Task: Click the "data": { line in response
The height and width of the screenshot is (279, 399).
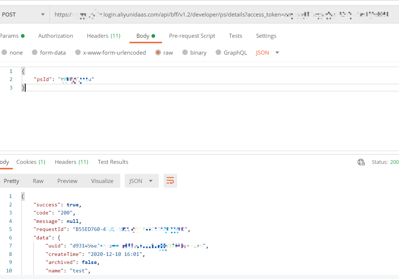Action: 47,238
